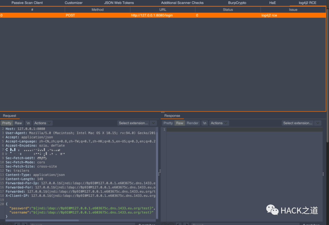The width and height of the screenshot is (329, 225).
Task: Sort by the Status column header
Action: [228, 10]
